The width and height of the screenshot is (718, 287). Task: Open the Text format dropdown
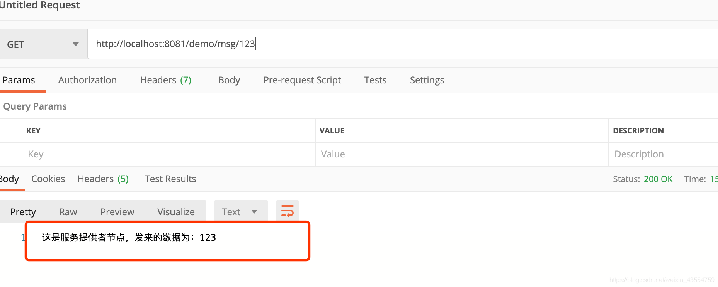[x=241, y=211]
